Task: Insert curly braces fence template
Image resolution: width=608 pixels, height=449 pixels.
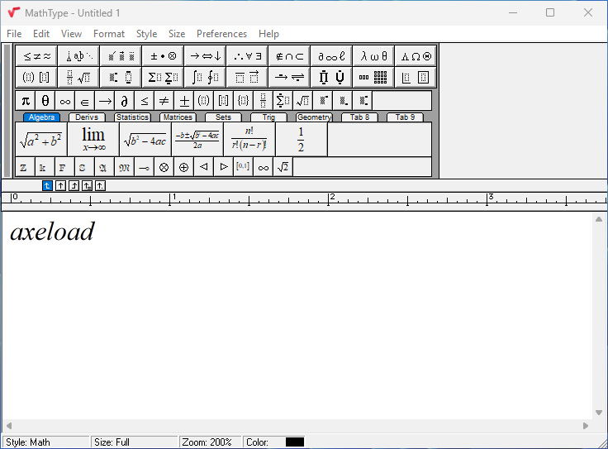Action: tap(243, 101)
